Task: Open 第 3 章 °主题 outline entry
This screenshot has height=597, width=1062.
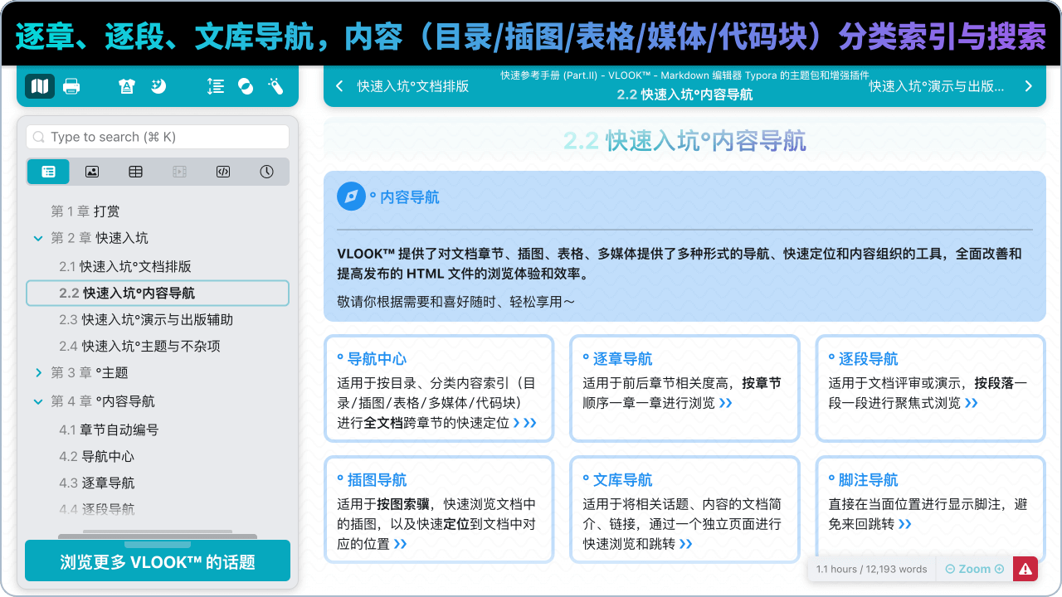Action: click(x=90, y=372)
